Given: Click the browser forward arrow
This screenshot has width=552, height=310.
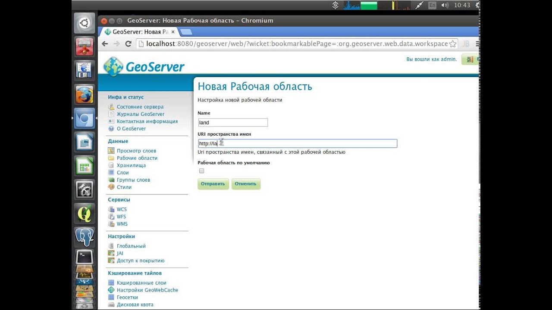Looking at the screenshot, I should (x=116, y=43).
